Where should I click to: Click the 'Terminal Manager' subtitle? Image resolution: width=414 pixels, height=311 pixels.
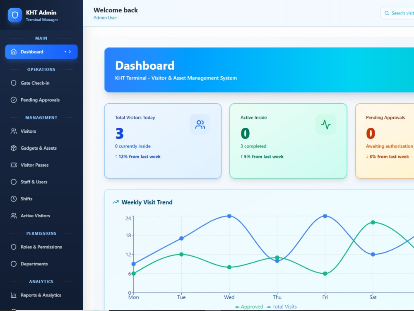tap(42, 20)
